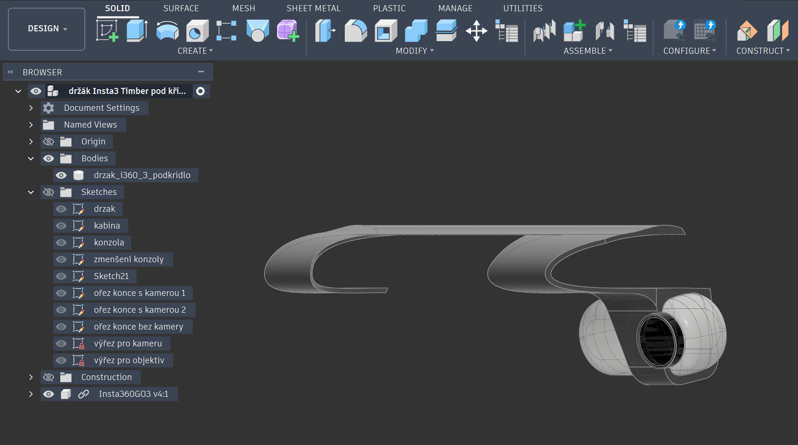This screenshot has width=798, height=445.
Task: Click the Move/Copy arrows icon
Action: [x=476, y=31]
